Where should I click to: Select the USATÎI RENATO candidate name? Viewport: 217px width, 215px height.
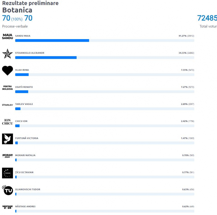(x=24, y=87)
